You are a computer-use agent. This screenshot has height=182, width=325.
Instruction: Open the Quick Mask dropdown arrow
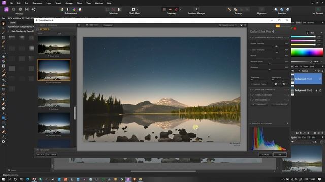pyautogui.click(x=137, y=9)
